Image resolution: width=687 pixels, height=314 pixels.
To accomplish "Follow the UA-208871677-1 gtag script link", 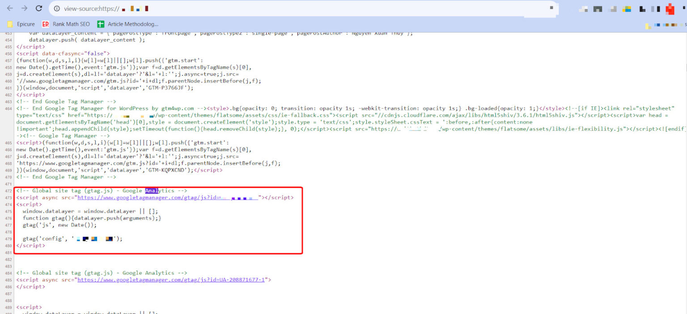I will (x=172, y=280).
